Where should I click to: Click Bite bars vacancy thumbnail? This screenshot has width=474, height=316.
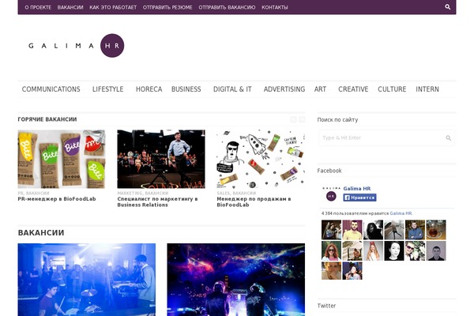(62, 160)
